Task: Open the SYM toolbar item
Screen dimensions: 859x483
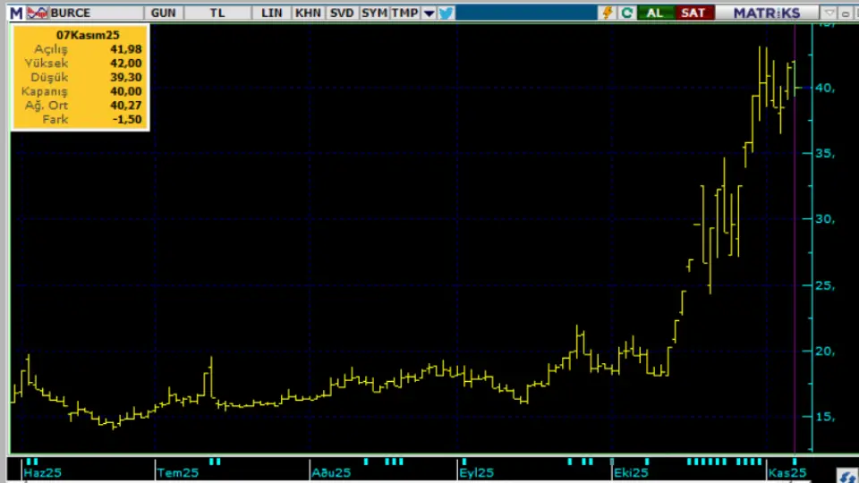Action: (x=375, y=13)
